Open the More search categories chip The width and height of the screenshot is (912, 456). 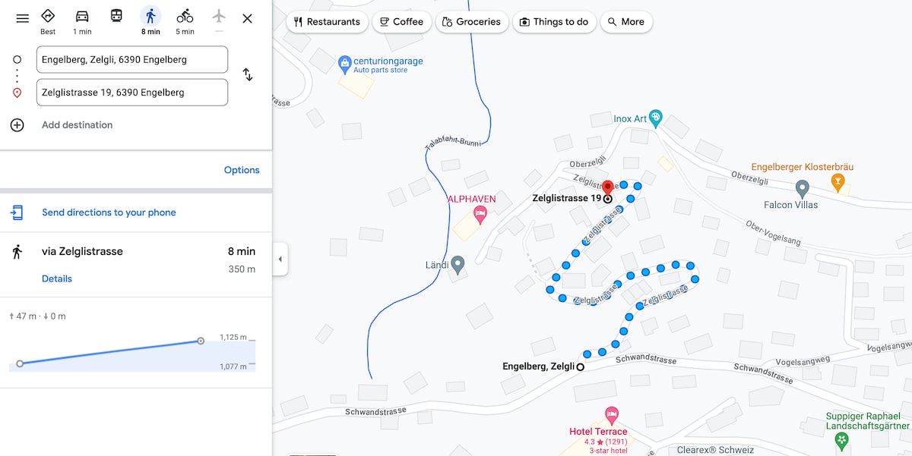tap(626, 22)
